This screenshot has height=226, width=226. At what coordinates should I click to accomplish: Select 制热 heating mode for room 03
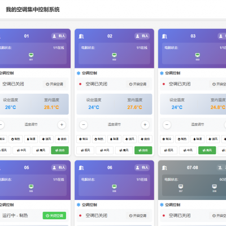pyautogui.click(x=182, y=139)
